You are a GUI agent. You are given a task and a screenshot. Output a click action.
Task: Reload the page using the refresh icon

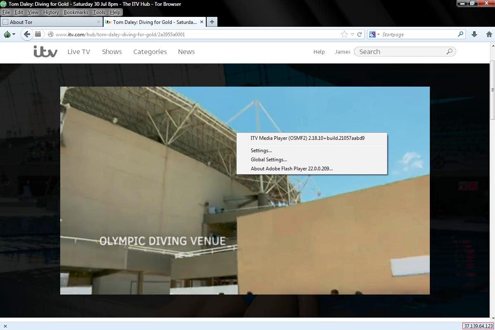(x=359, y=34)
